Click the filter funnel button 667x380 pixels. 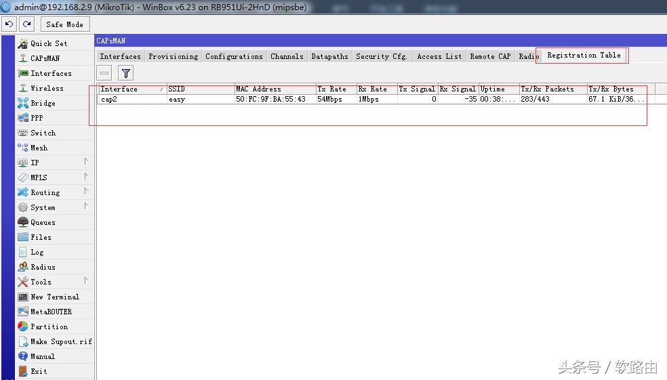pos(126,73)
